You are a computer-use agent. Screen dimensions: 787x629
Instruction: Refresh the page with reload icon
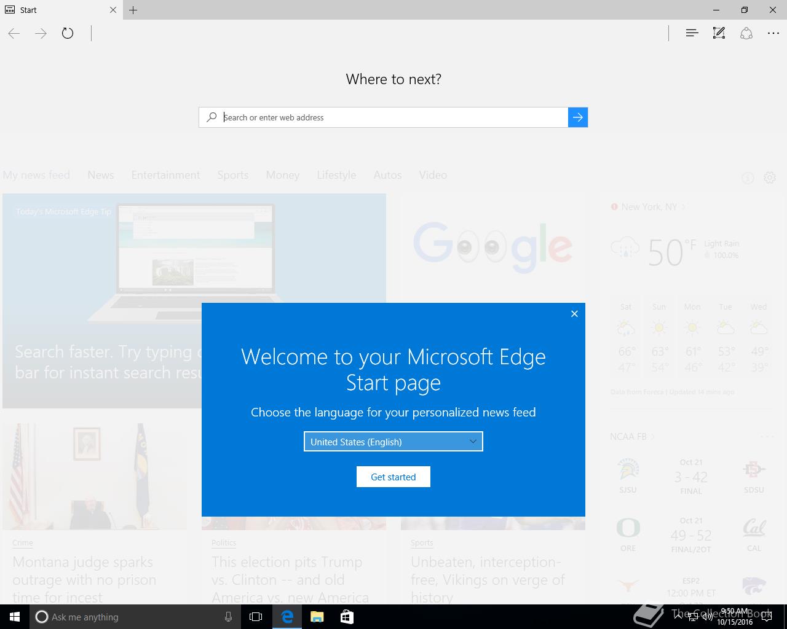[68, 33]
